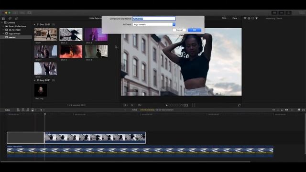This screenshot has width=306, height=172.
Task: Open the viewer View menu
Action: click(236, 18)
